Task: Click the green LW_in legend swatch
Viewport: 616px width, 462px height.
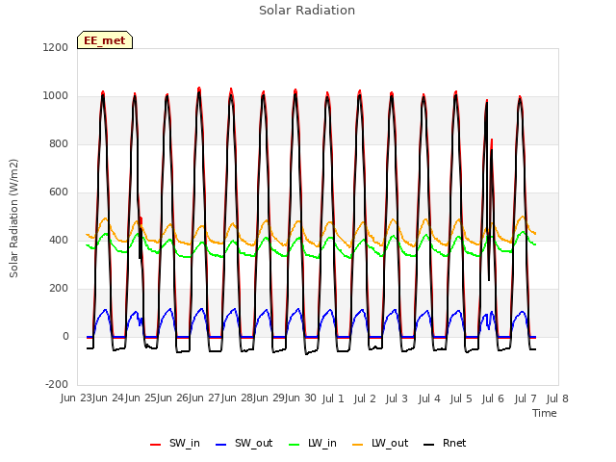Action: coord(295,445)
